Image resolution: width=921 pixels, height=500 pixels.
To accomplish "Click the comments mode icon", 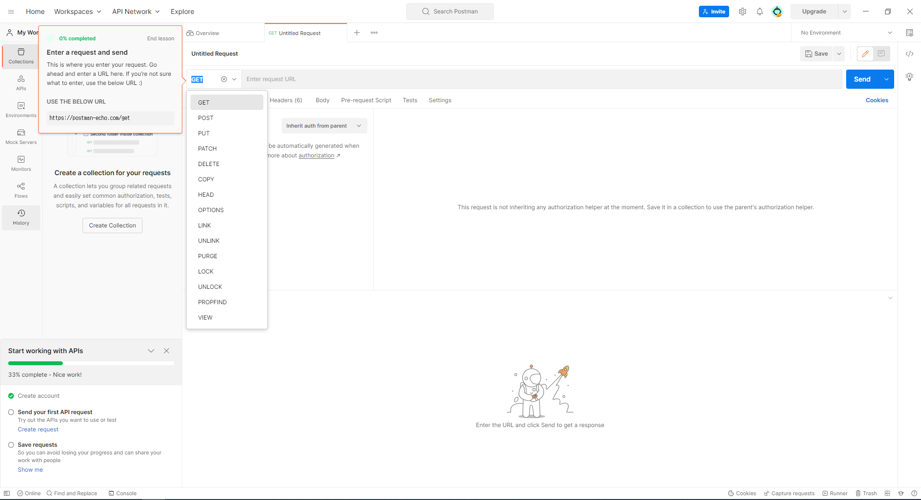I will pyautogui.click(x=881, y=54).
